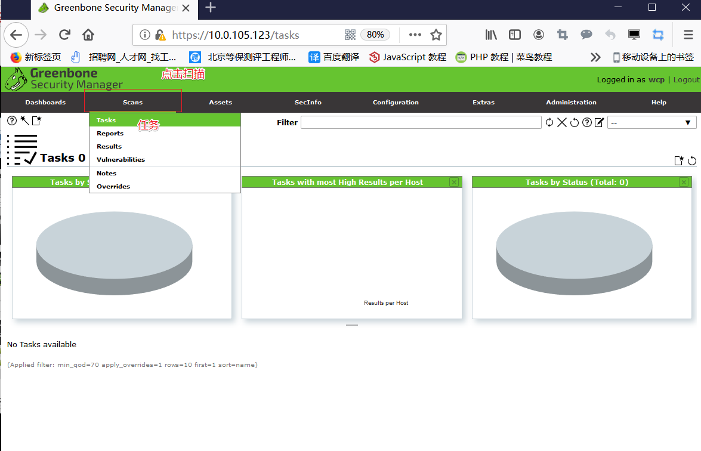The width and height of the screenshot is (701, 451).
Task: Open the saved filter dropdown
Action: [652, 122]
